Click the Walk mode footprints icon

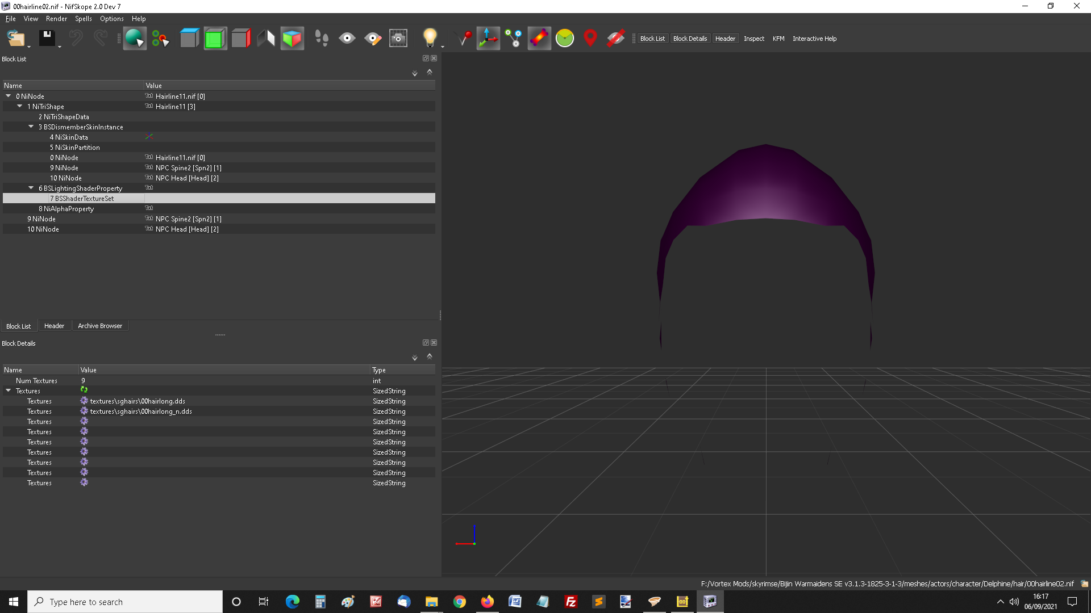pos(322,38)
